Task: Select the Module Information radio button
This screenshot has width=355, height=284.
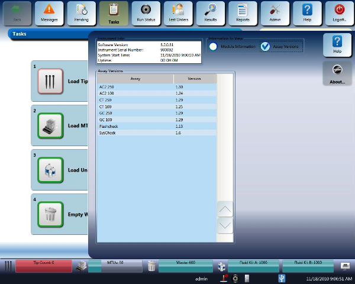Action: (213, 47)
